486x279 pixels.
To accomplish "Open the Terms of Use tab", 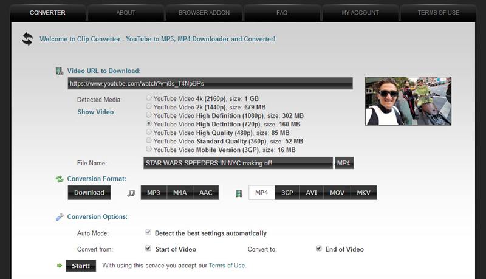I will tap(438, 13).
